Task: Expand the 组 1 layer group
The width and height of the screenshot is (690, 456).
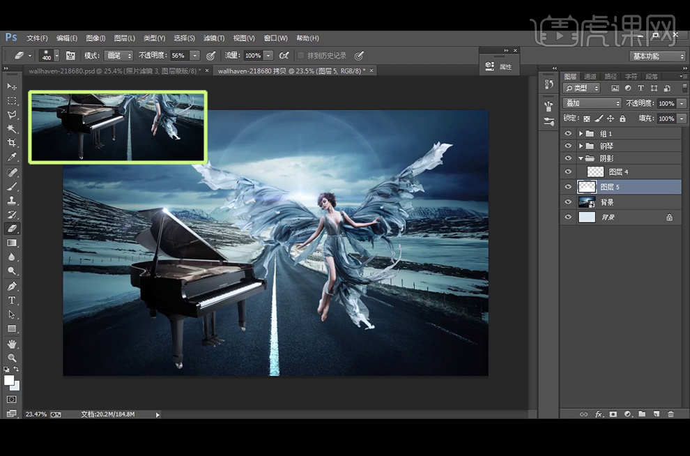Action: click(x=581, y=133)
